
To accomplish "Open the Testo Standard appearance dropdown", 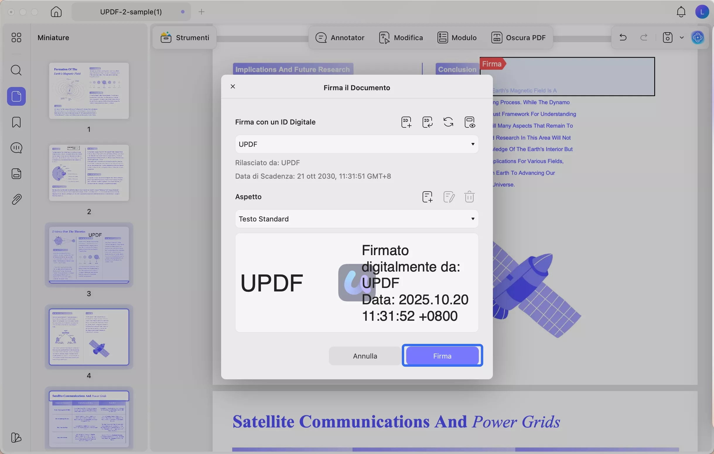I will click(357, 219).
